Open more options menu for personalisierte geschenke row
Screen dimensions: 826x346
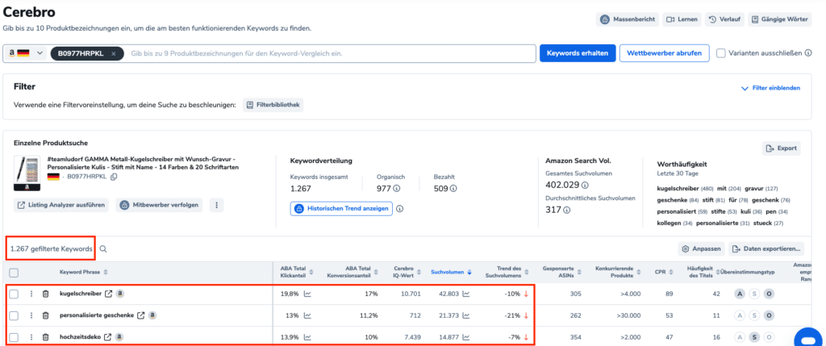[x=31, y=315]
